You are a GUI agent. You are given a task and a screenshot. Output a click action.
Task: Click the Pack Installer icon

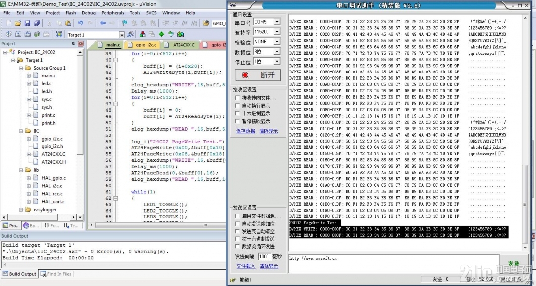click(180, 35)
